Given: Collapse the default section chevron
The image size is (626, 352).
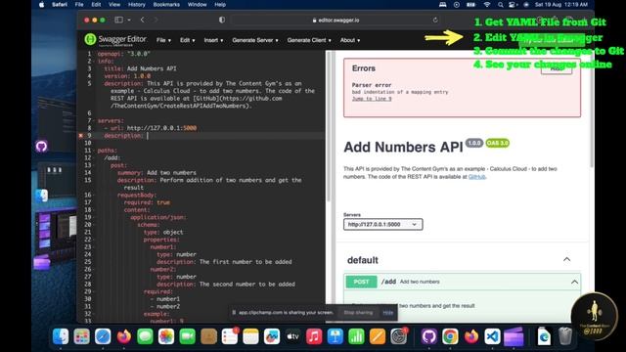Looking at the screenshot, I should click(x=566, y=260).
